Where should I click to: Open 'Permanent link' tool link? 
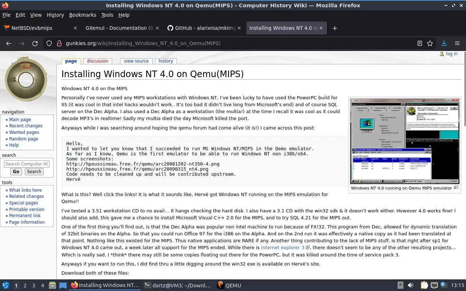(25, 216)
